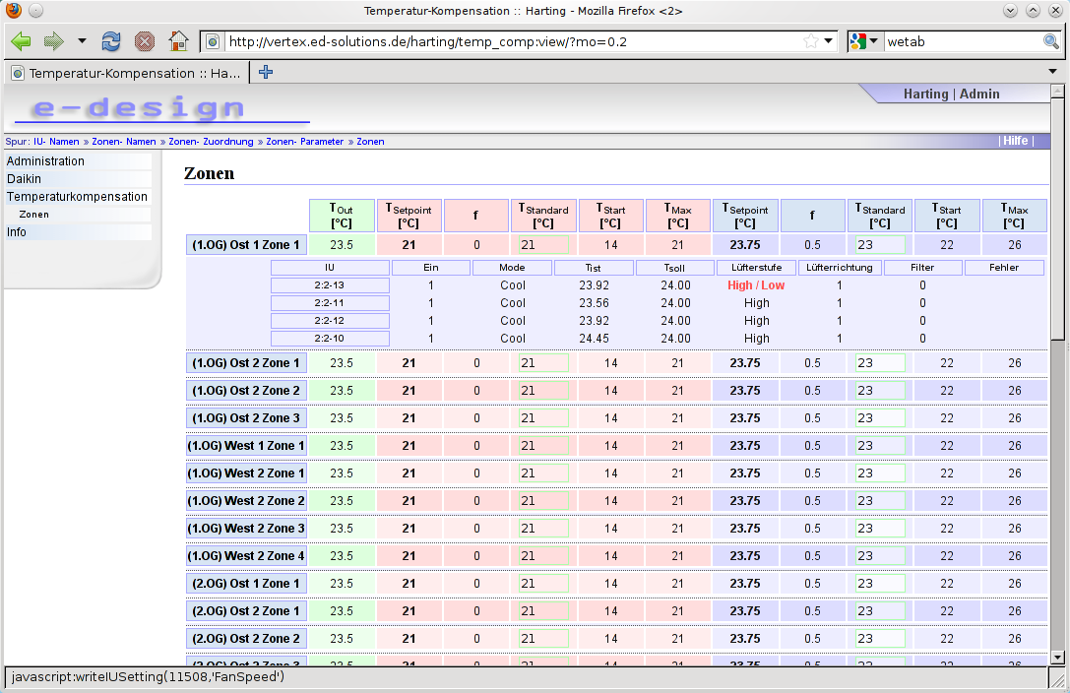1070x693 pixels.
Task: Click the green Back arrow icon
Action: coord(21,41)
